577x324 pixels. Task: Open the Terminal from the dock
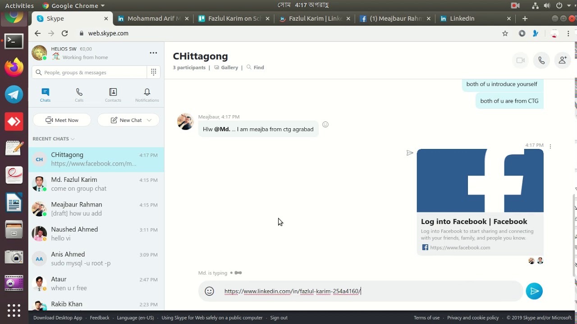(14, 41)
